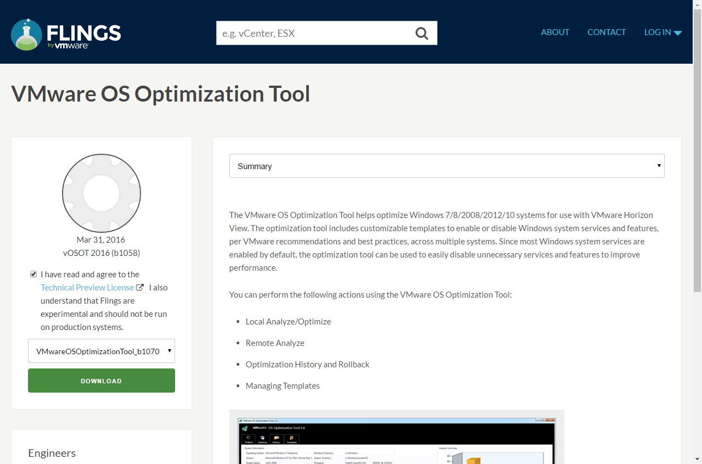702x464 pixels.
Task: Open the Summary section dropdown
Action: [x=447, y=166]
